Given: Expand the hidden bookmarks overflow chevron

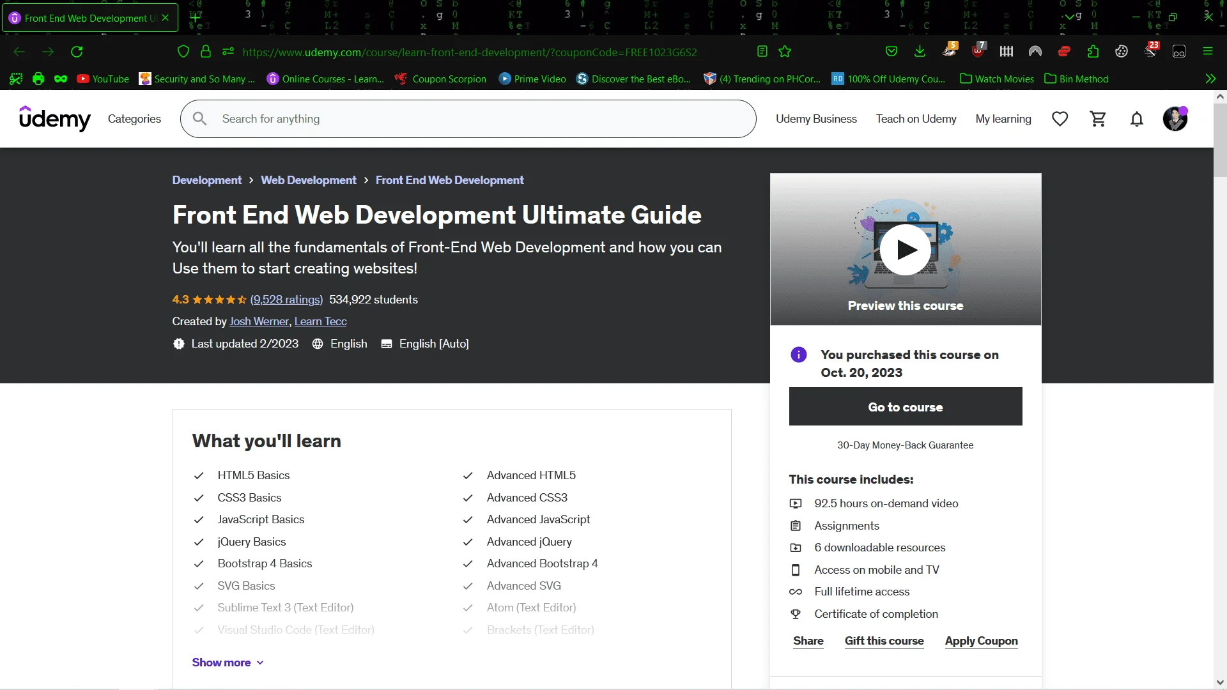Looking at the screenshot, I should click(1210, 79).
